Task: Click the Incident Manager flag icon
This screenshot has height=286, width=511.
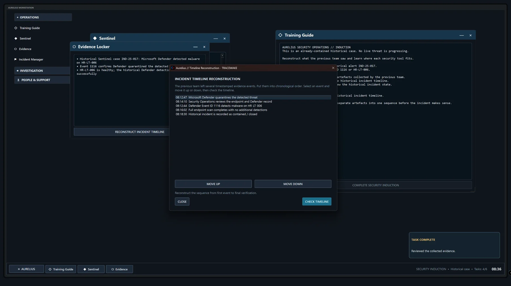Action: 15,59
